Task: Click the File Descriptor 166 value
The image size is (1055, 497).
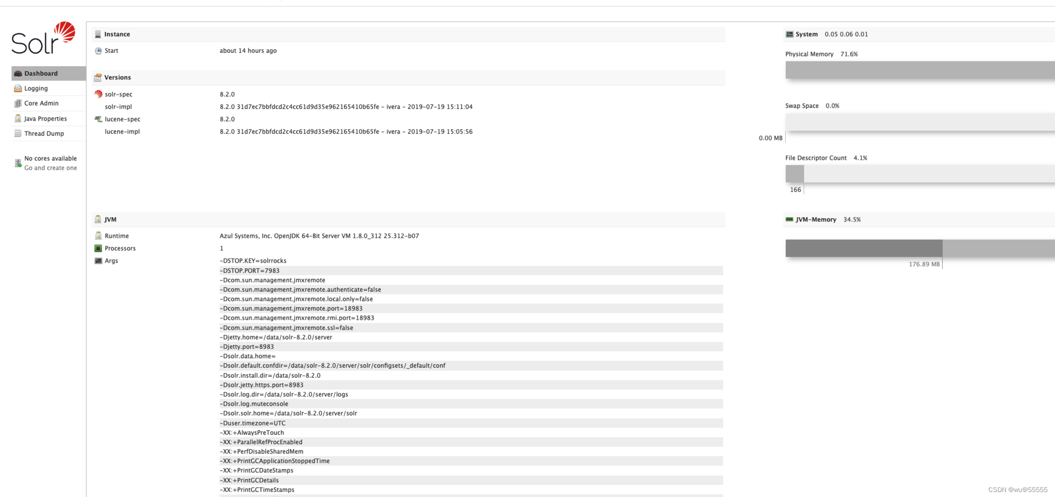Action: [x=795, y=190]
